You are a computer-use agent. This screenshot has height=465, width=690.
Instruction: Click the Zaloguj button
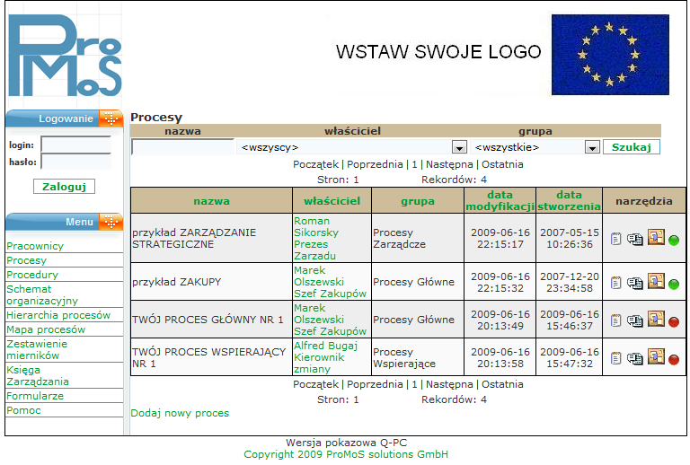pos(65,187)
